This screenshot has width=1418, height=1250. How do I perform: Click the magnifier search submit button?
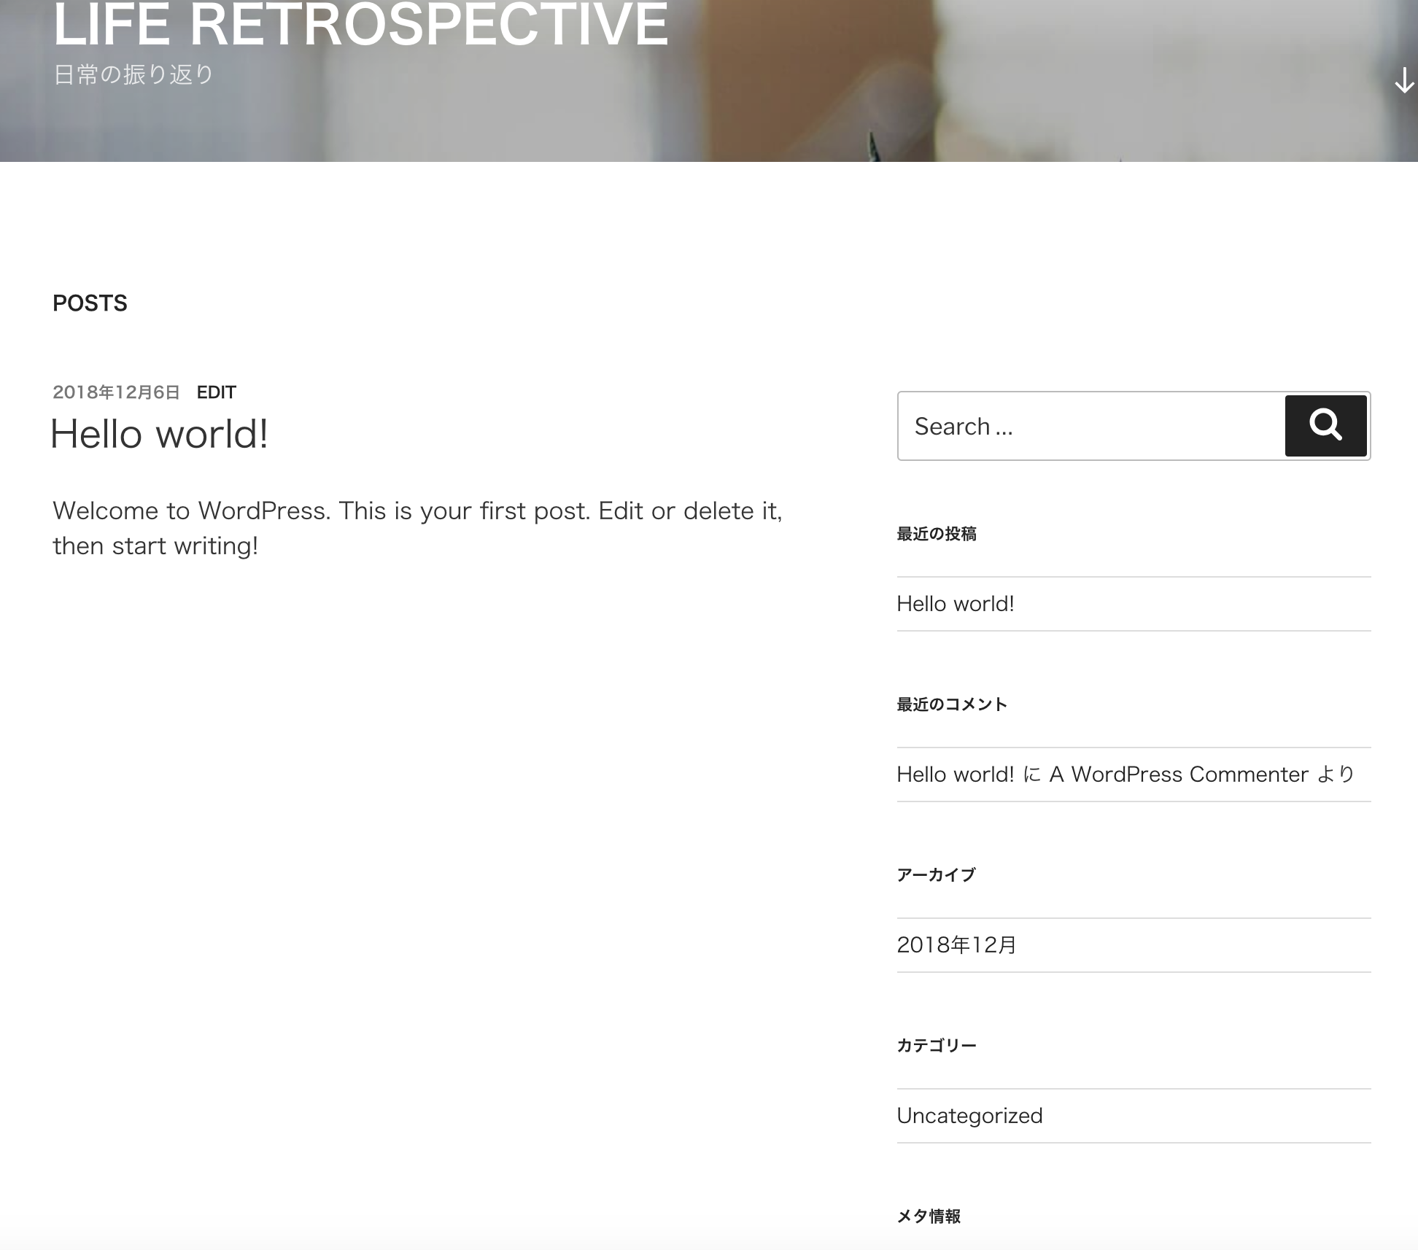coord(1325,426)
